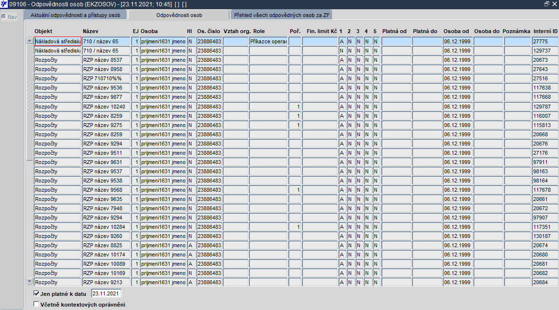559x310 pixels.
Task: Open Přehled všech odpovědných osob za ZF tab
Action: (x=281, y=15)
